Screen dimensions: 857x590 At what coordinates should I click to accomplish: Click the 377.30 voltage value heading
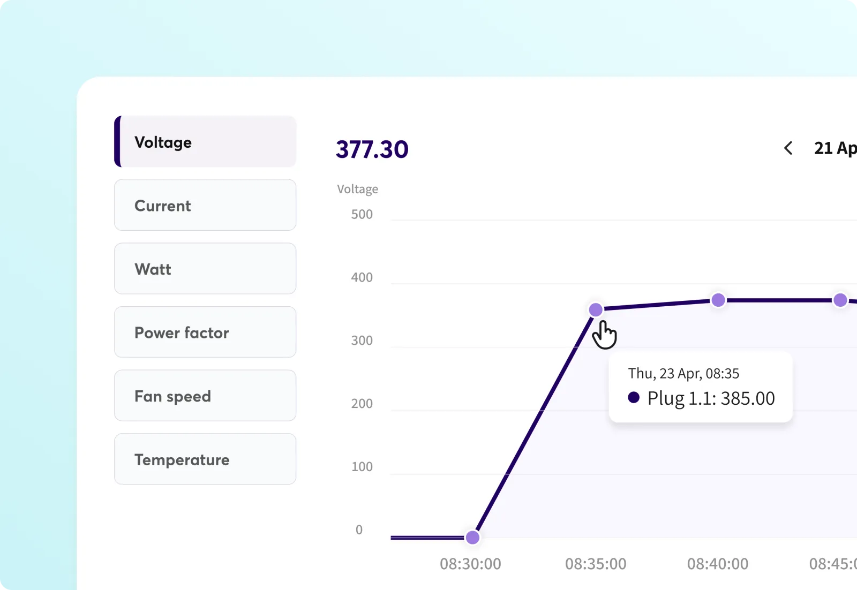(372, 149)
